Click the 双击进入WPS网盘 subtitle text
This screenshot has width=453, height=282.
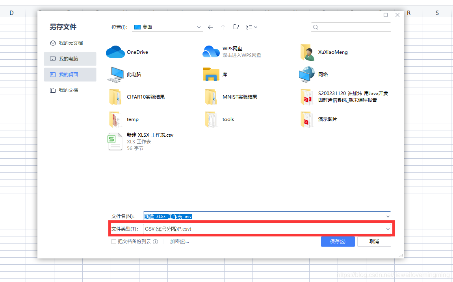point(242,55)
